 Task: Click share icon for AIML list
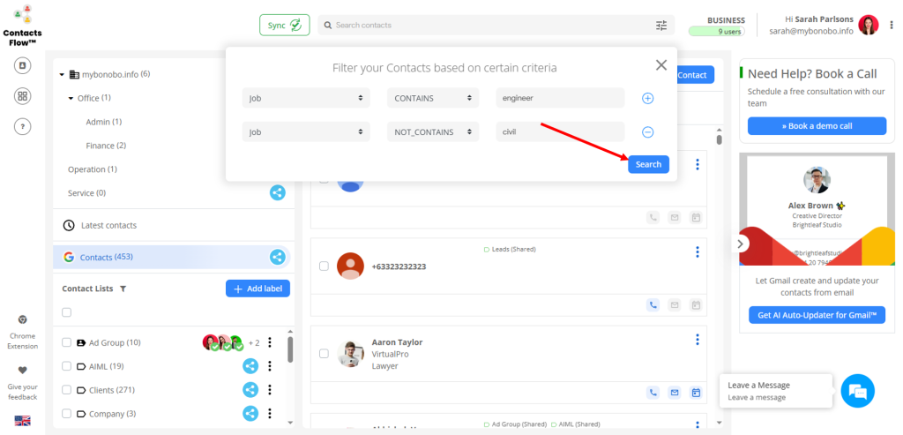250,366
